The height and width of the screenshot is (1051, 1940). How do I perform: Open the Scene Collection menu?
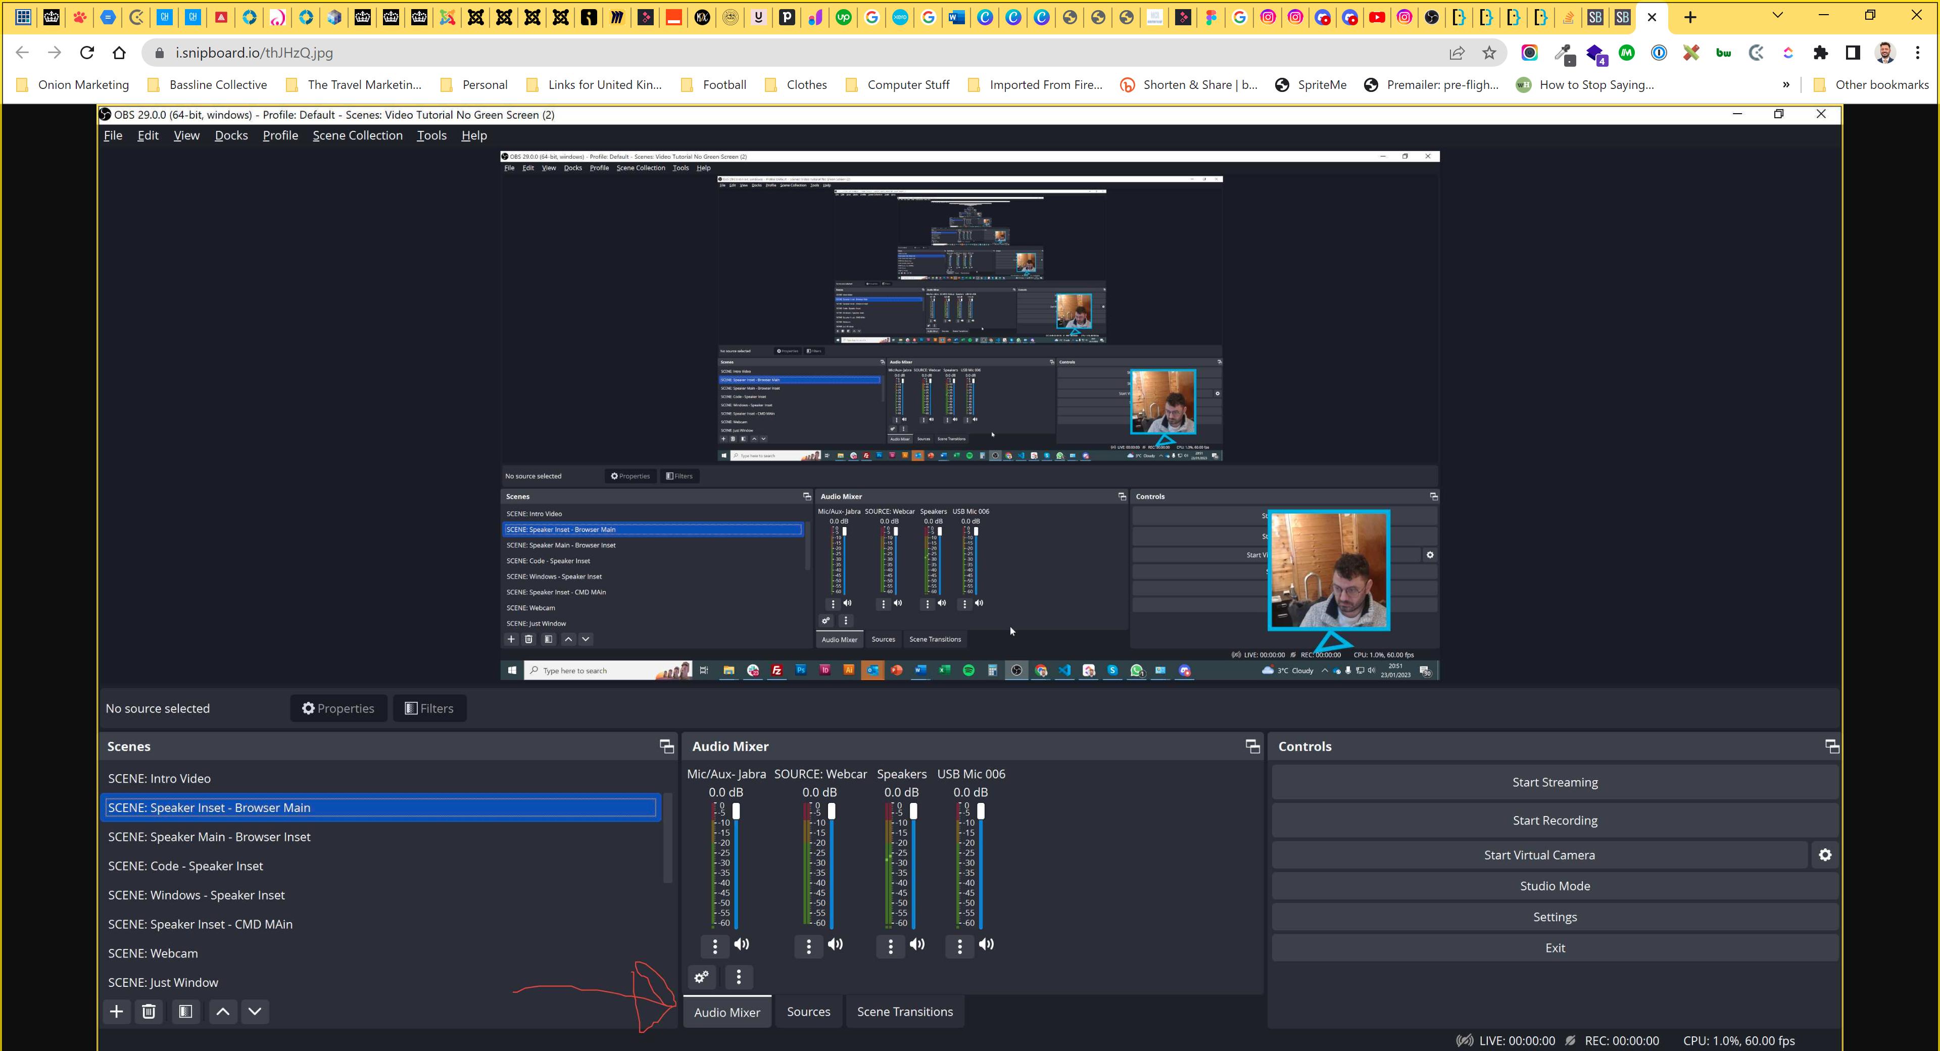[357, 135]
